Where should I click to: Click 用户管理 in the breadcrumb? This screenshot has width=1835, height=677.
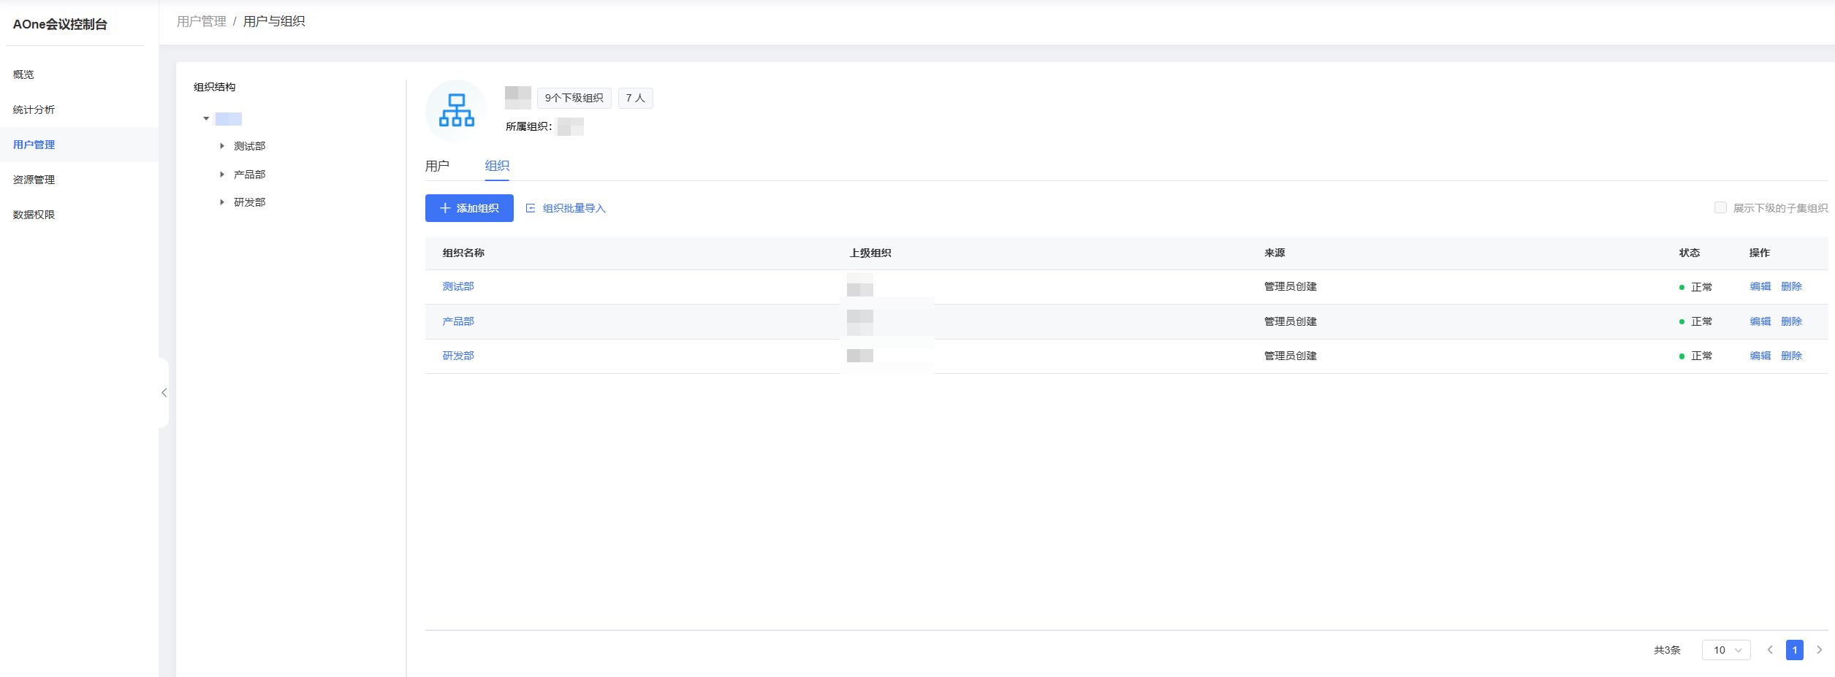click(202, 21)
